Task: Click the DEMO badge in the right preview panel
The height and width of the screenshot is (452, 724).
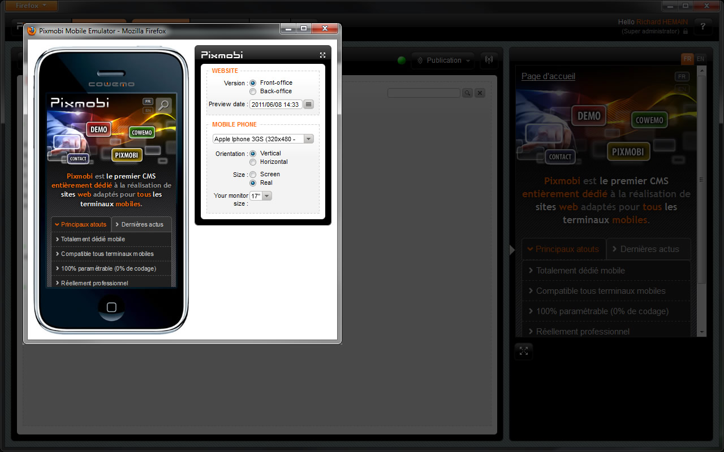Action: point(589,116)
